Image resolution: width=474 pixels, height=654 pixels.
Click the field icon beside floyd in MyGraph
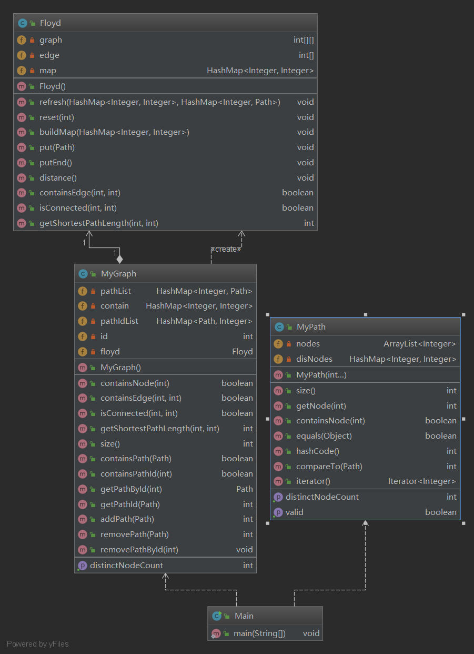(x=83, y=352)
